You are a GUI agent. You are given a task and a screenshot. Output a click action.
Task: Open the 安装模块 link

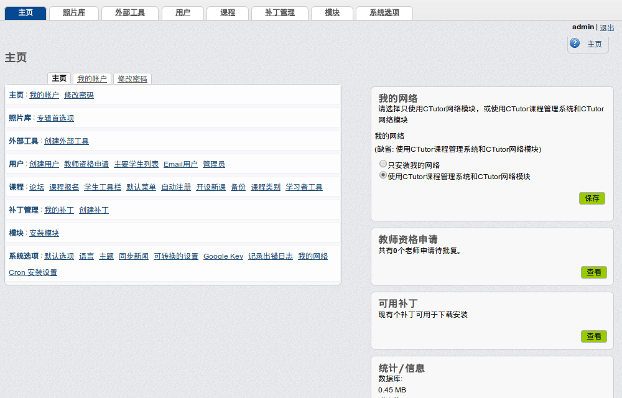43,233
